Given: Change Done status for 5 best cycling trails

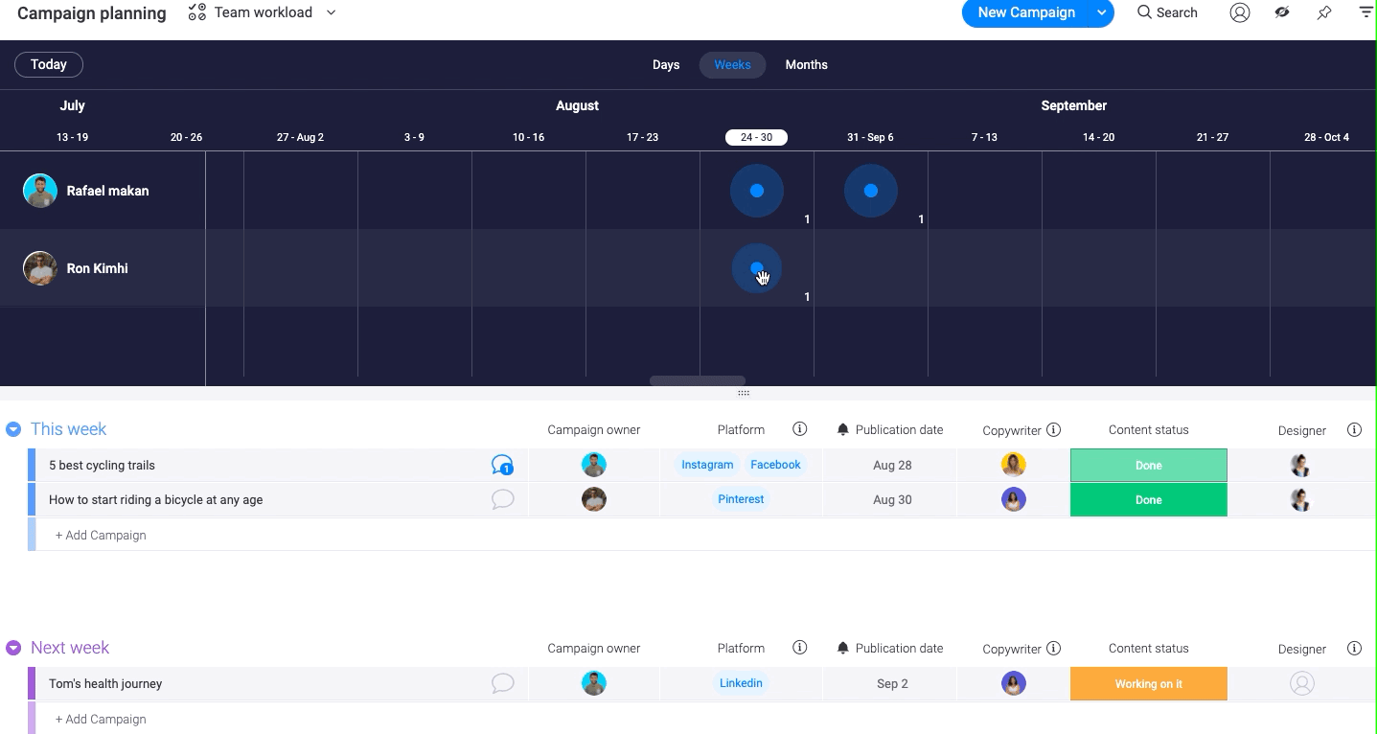Looking at the screenshot, I should click(1149, 465).
